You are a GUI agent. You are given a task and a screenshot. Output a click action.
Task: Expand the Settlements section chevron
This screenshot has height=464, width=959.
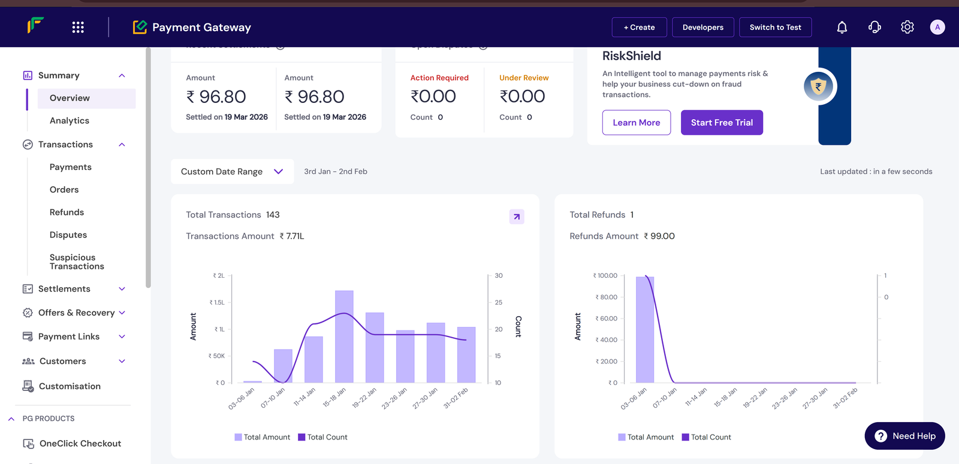pos(122,289)
